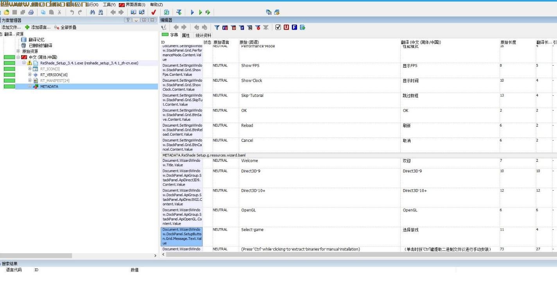This screenshot has height=304, width=557.
Task: Click the OpenGL original text cell
Action: pyautogui.click(x=319, y=217)
